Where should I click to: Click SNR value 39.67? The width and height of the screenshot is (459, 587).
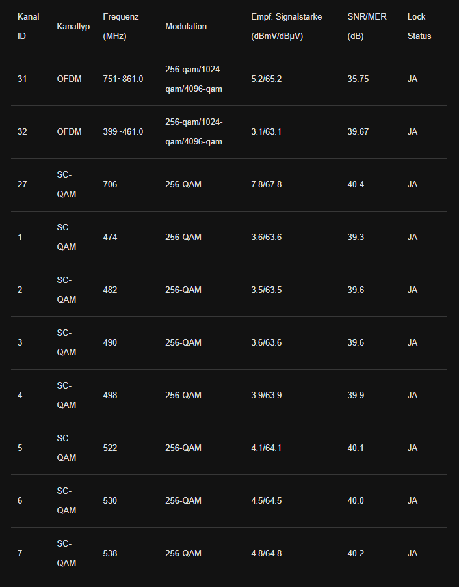pyautogui.click(x=358, y=132)
